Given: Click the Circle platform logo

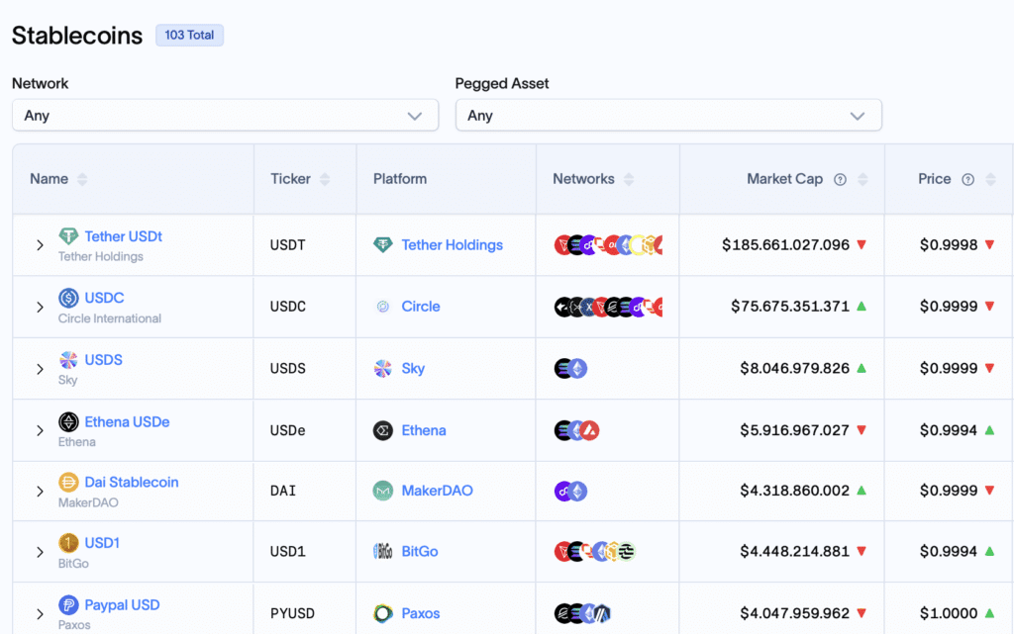Looking at the screenshot, I should point(383,307).
